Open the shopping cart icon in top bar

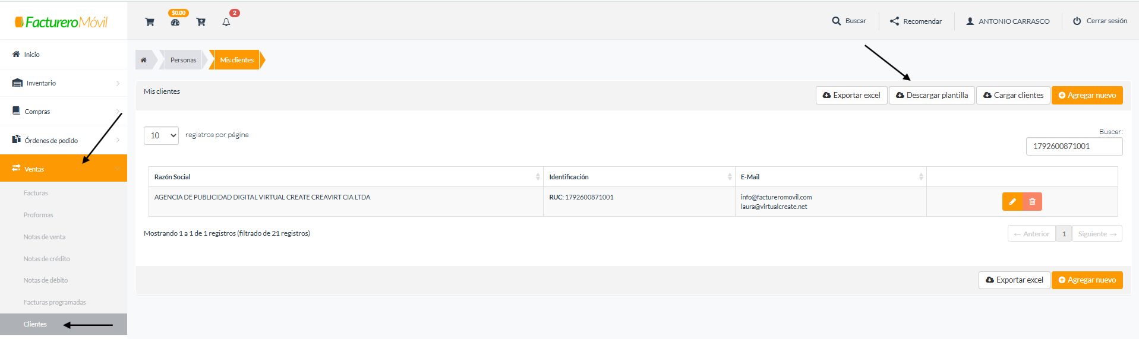(150, 22)
